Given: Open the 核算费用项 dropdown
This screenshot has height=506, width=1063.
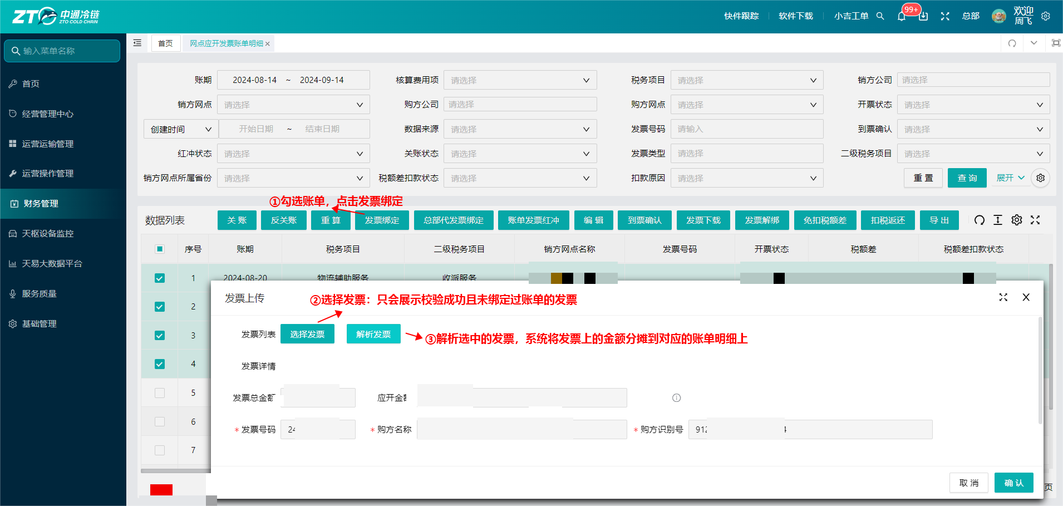Looking at the screenshot, I should [x=520, y=80].
